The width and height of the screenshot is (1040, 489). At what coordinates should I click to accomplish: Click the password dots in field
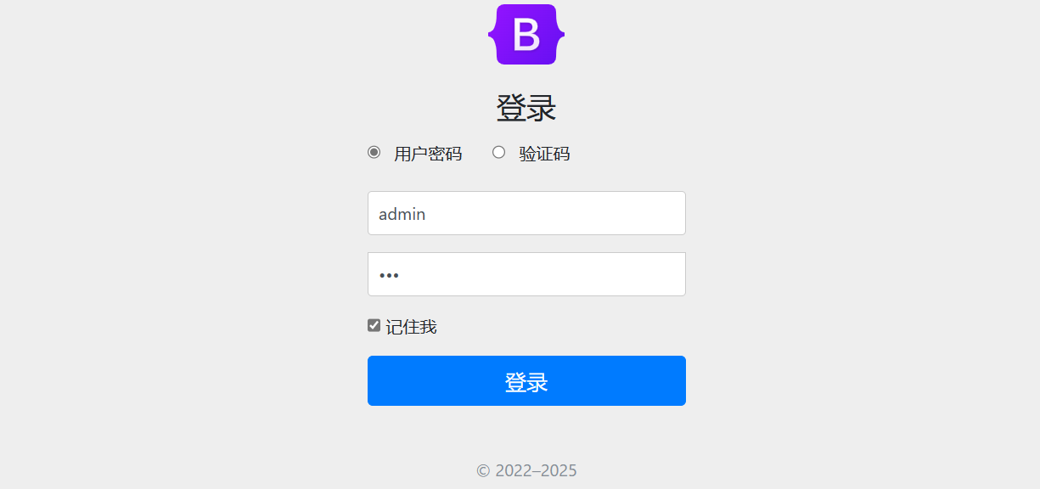[389, 275]
